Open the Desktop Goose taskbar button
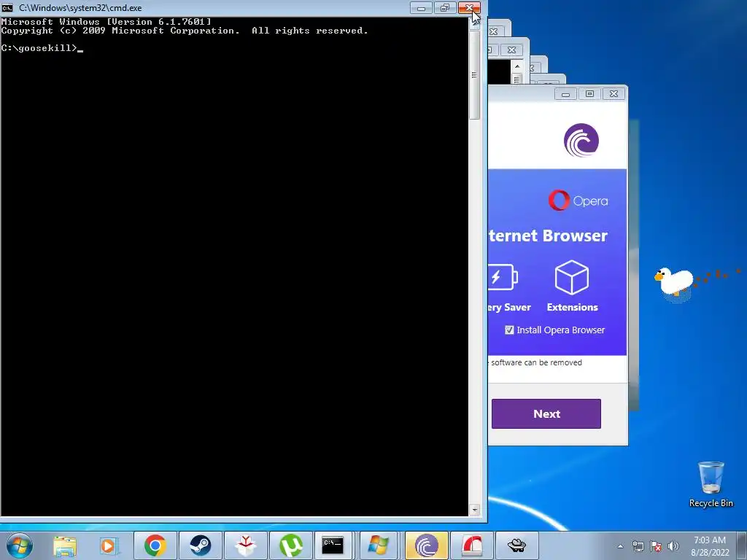 pos(517,545)
